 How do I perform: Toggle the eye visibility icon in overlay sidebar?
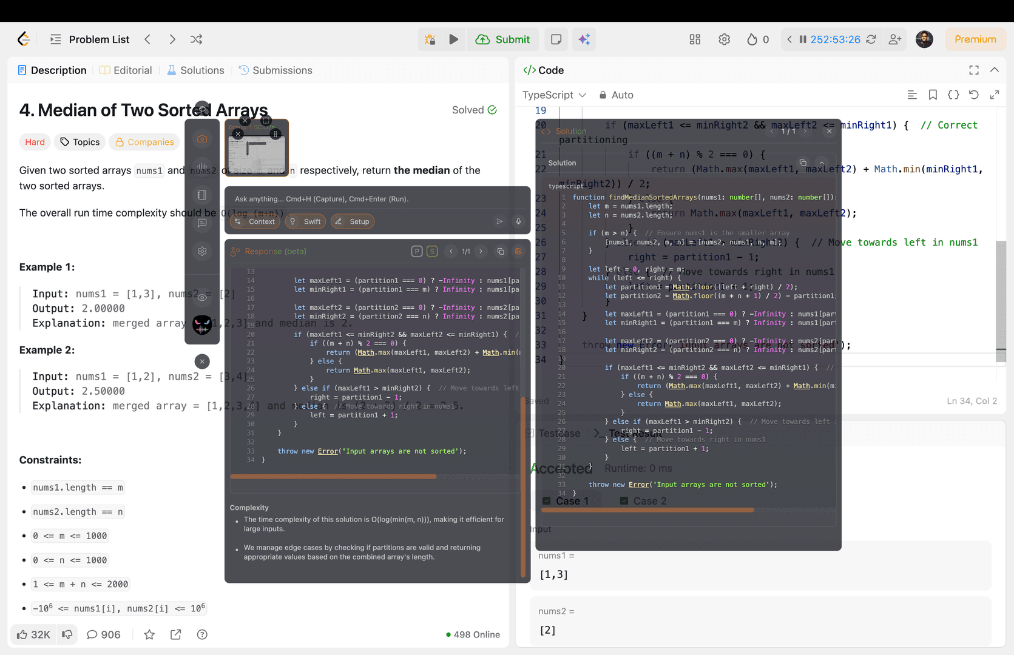pos(202,297)
